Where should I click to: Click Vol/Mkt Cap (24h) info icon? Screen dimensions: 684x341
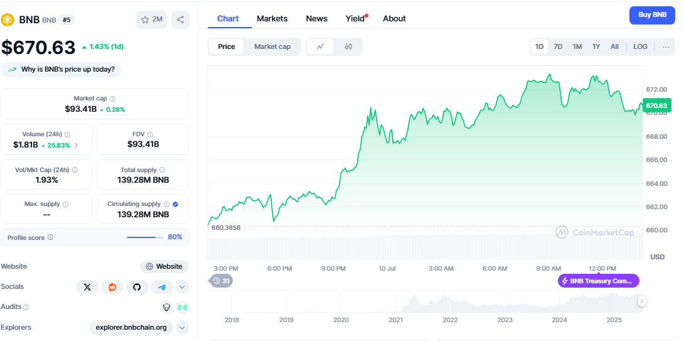point(75,170)
